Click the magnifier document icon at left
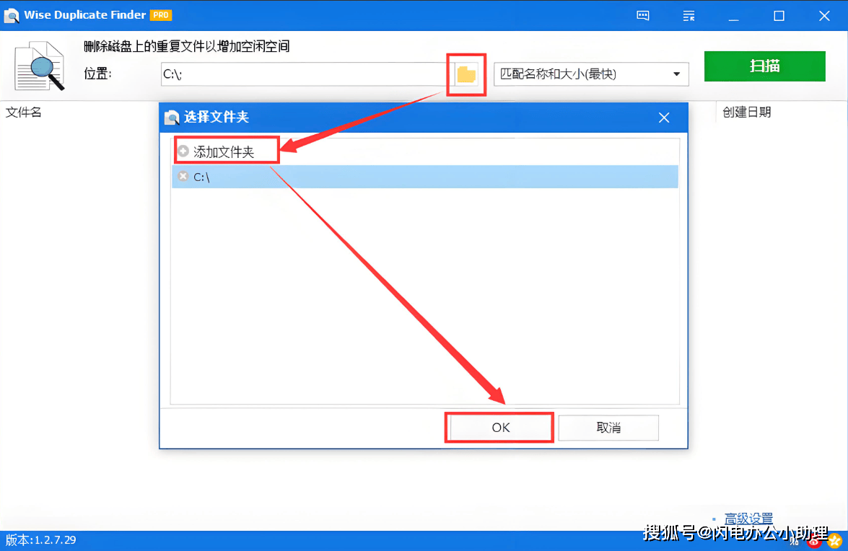The width and height of the screenshot is (848, 551). (x=40, y=66)
